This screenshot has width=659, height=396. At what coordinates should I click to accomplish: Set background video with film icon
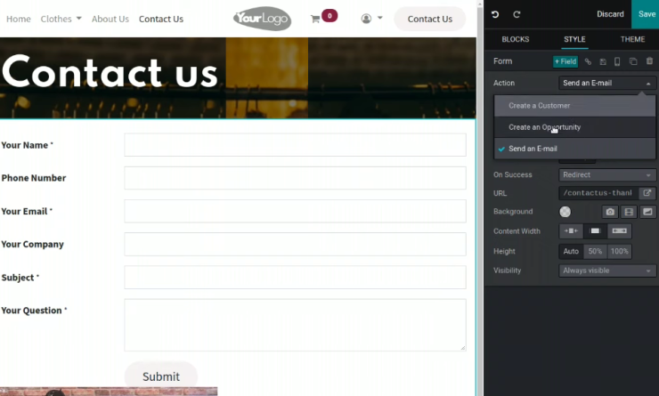pos(629,212)
